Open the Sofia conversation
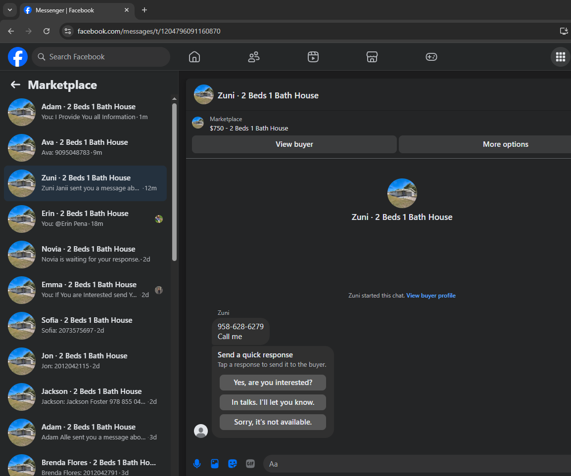Image resolution: width=571 pixels, height=476 pixels. click(85, 326)
